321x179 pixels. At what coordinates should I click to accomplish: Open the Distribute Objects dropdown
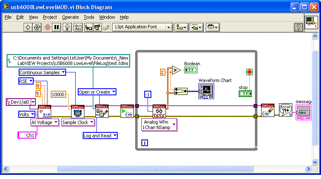click(x=197, y=27)
